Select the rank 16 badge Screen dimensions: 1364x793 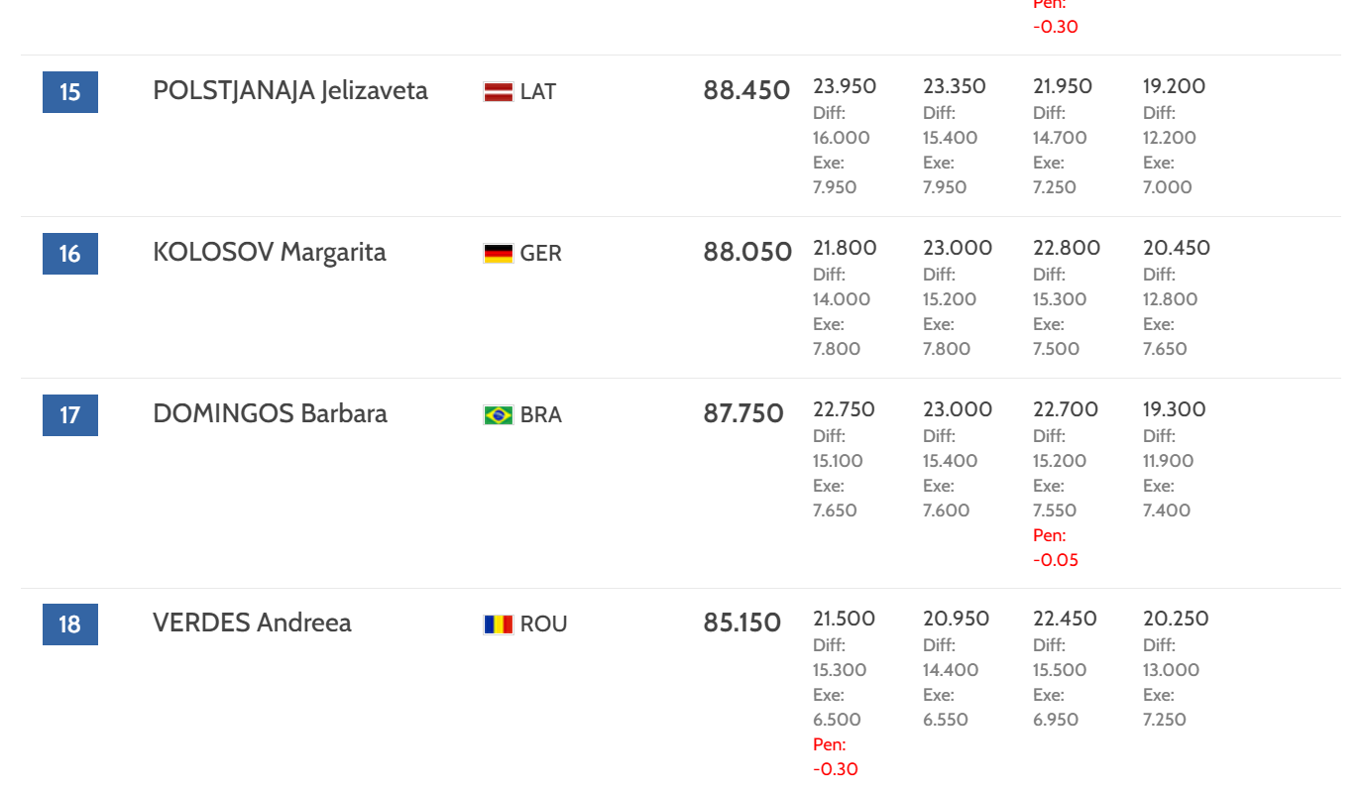point(70,254)
